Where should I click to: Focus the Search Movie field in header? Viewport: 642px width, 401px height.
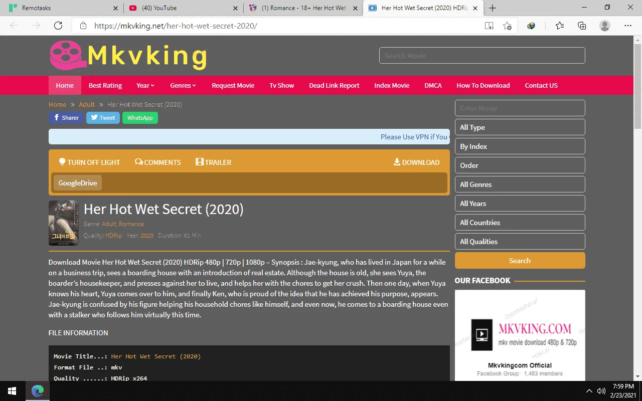[482, 56]
